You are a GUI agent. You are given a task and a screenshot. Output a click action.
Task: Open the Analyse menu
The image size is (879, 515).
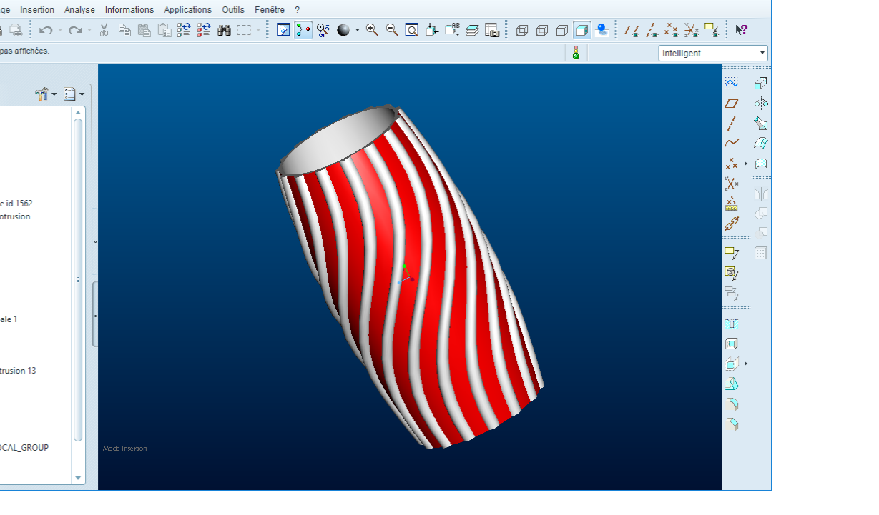pyautogui.click(x=79, y=10)
